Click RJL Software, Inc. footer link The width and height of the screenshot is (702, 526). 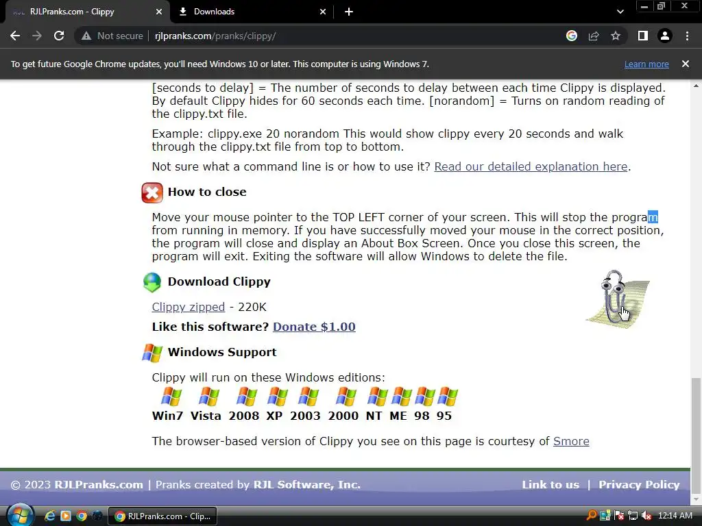[x=306, y=484]
